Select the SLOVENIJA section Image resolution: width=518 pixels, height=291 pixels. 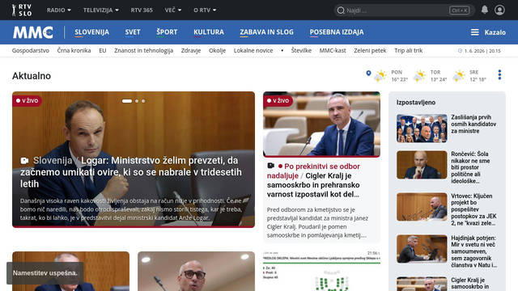pyautogui.click(x=91, y=32)
